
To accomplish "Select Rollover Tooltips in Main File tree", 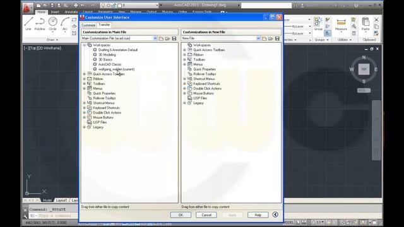I will tap(104, 98).
